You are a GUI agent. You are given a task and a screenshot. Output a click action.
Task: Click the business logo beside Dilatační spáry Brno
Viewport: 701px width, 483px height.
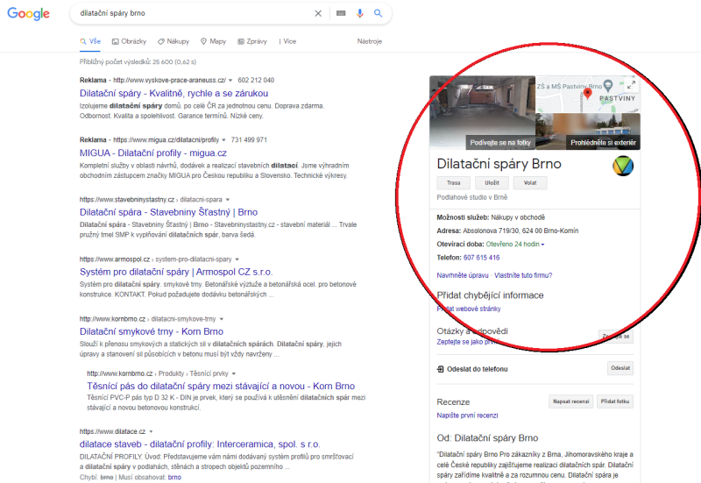[623, 166]
